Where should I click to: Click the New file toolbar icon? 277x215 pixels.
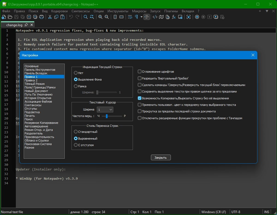point(4,17)
